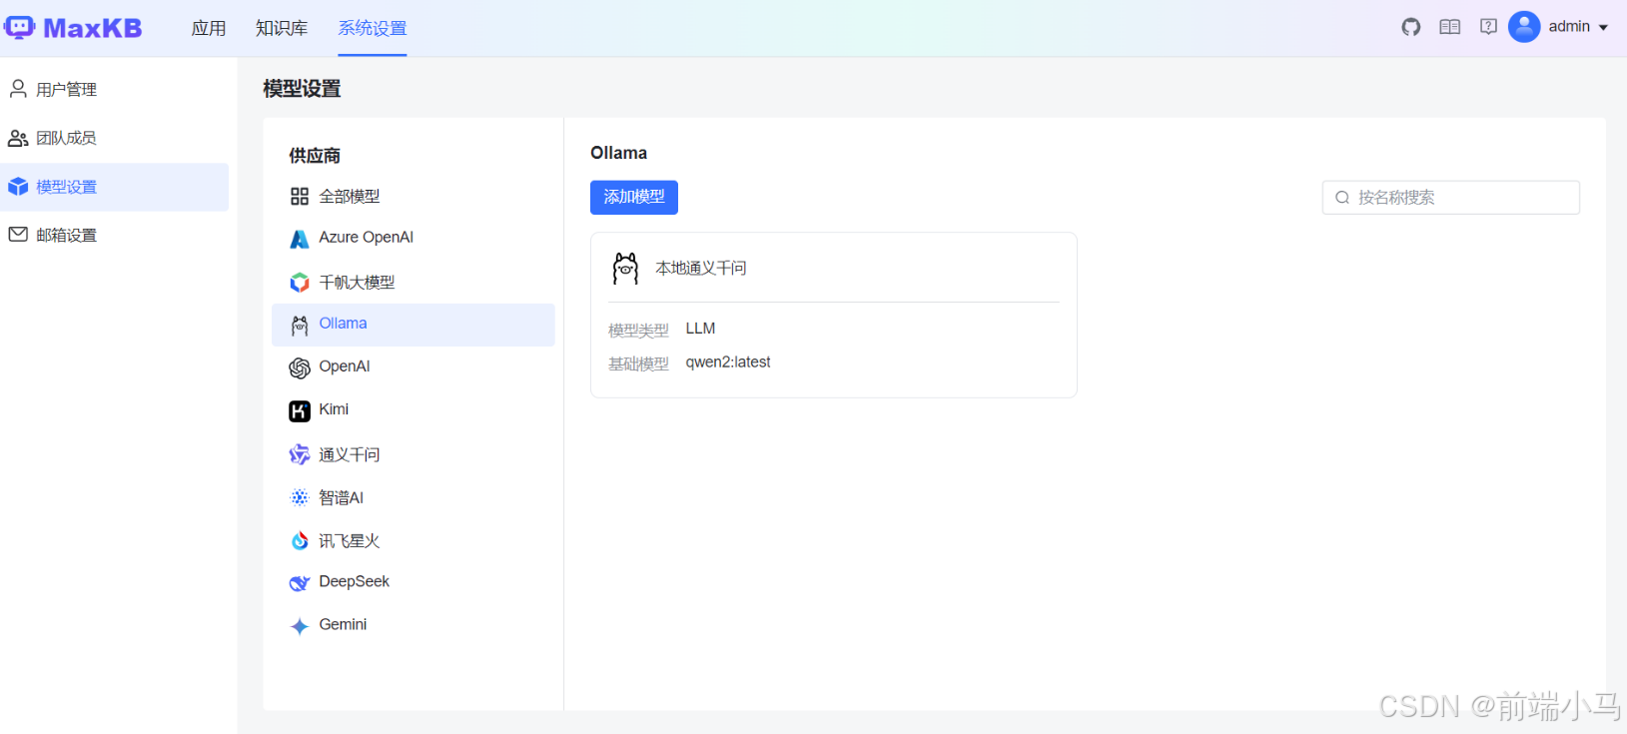Click the help question mark icon
The width and height of the screenshot is (1627, 734).
pos(1488,27)
